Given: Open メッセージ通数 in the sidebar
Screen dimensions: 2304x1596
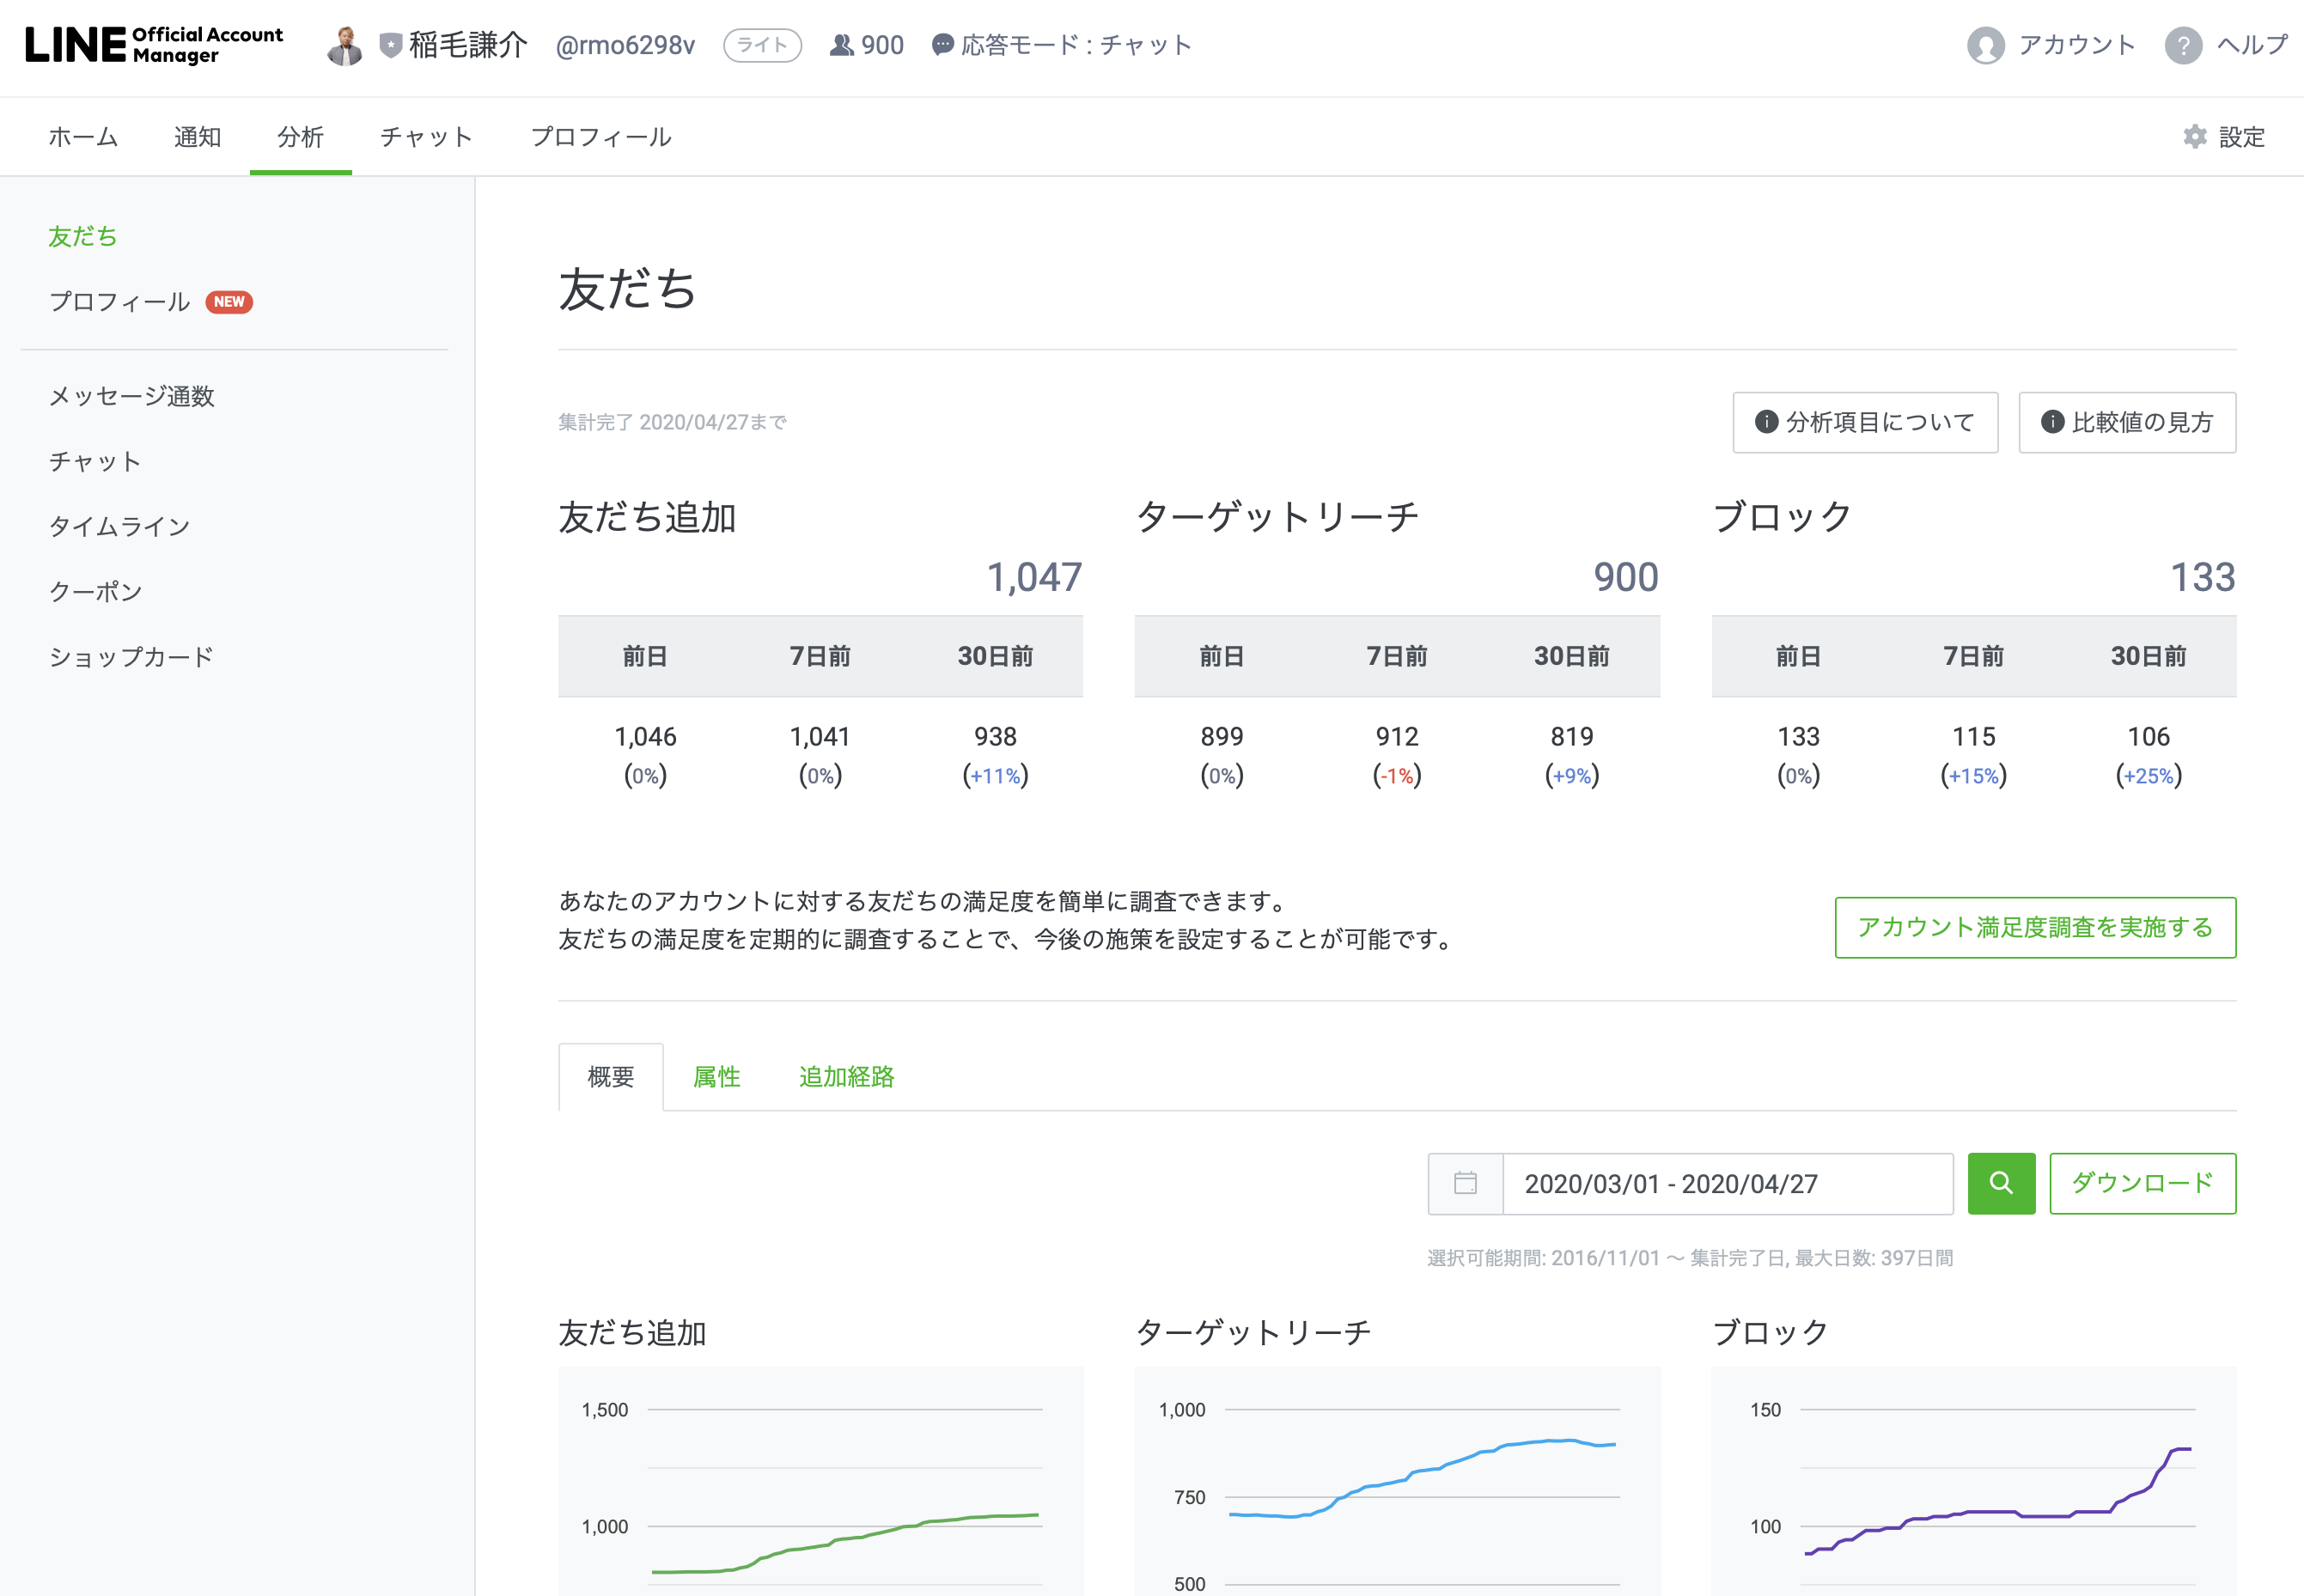Looking at the screenshot, I should coord(131,396).
